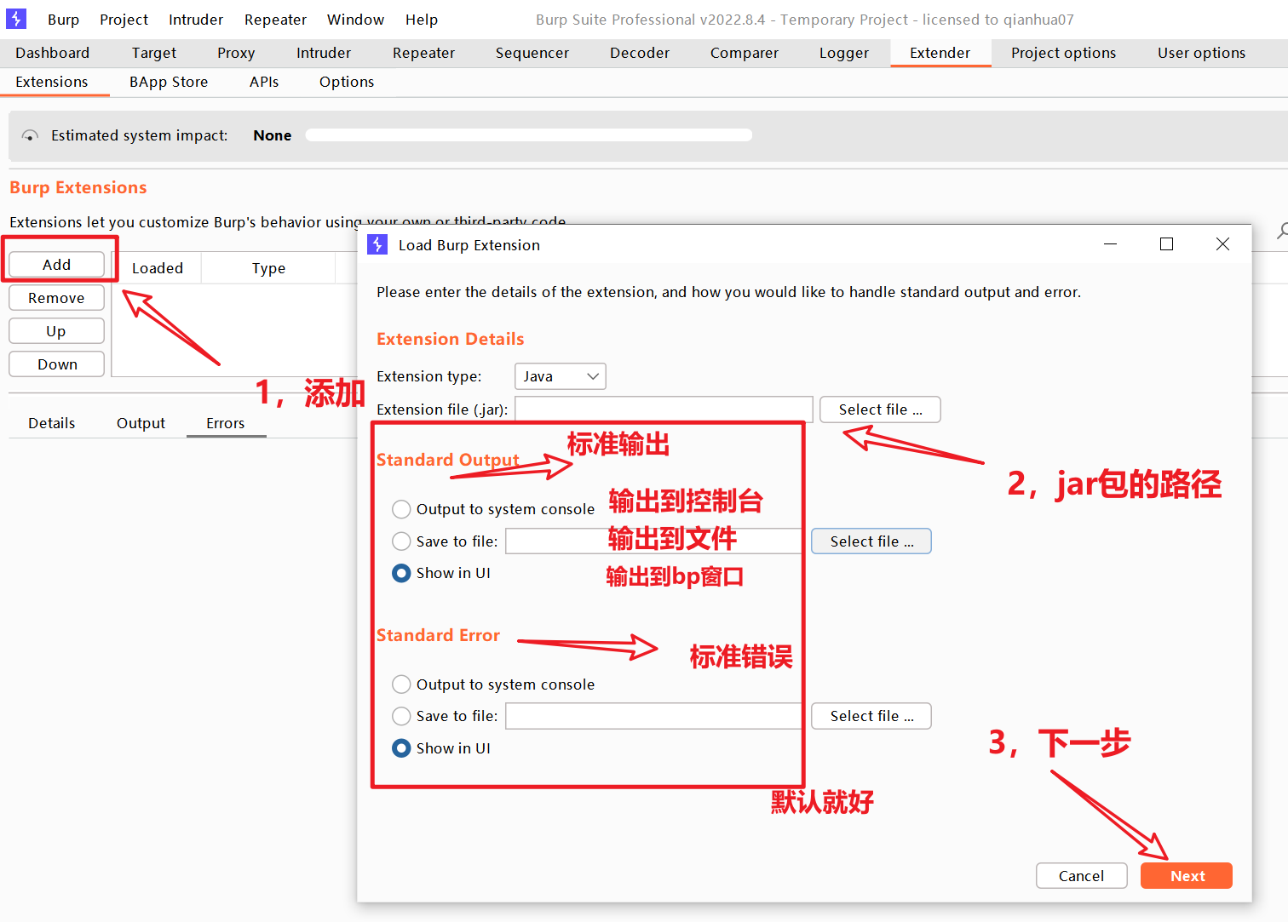This screenshot has height=922, width=1288.
Task: Open the Burp menu
Action: click(x=63, y=20)
